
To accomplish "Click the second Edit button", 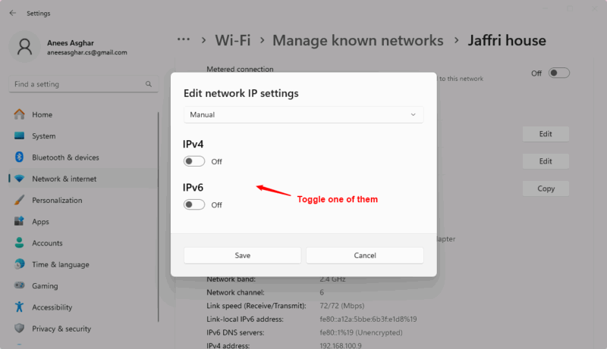I will point(546,161).
